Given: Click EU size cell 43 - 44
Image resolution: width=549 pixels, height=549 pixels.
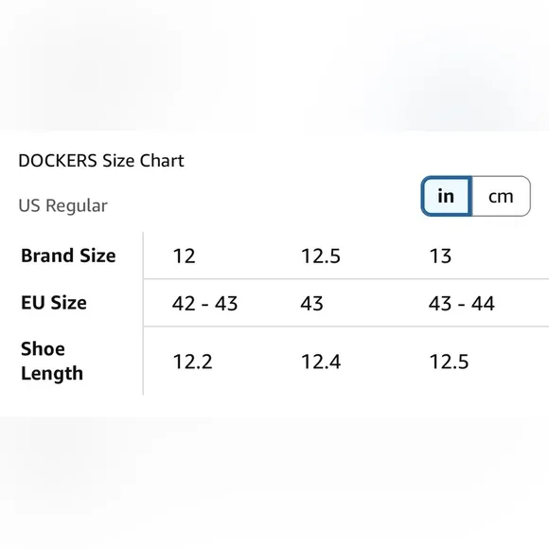Looking at the screenshot, I should coord(462,303).
